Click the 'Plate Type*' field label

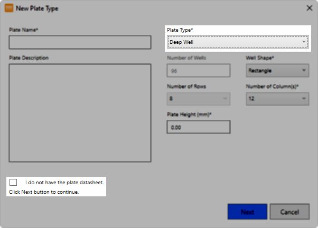click(180, 30)
